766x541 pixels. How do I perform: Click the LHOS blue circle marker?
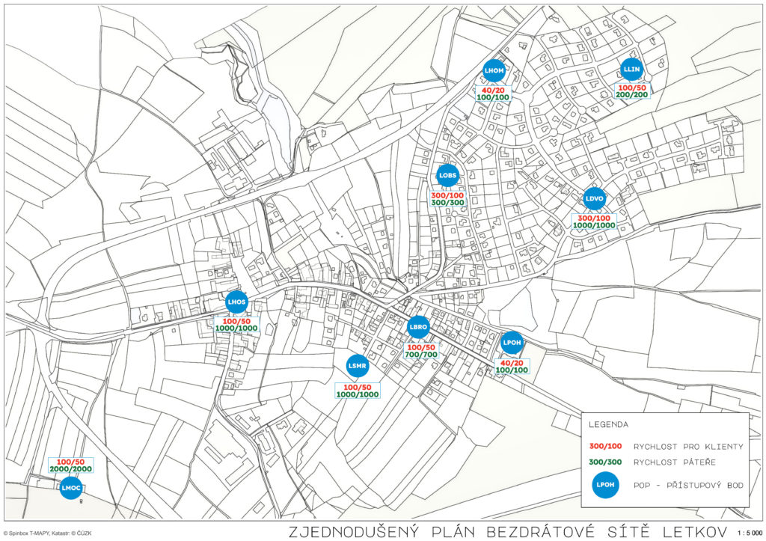point(236,302)
